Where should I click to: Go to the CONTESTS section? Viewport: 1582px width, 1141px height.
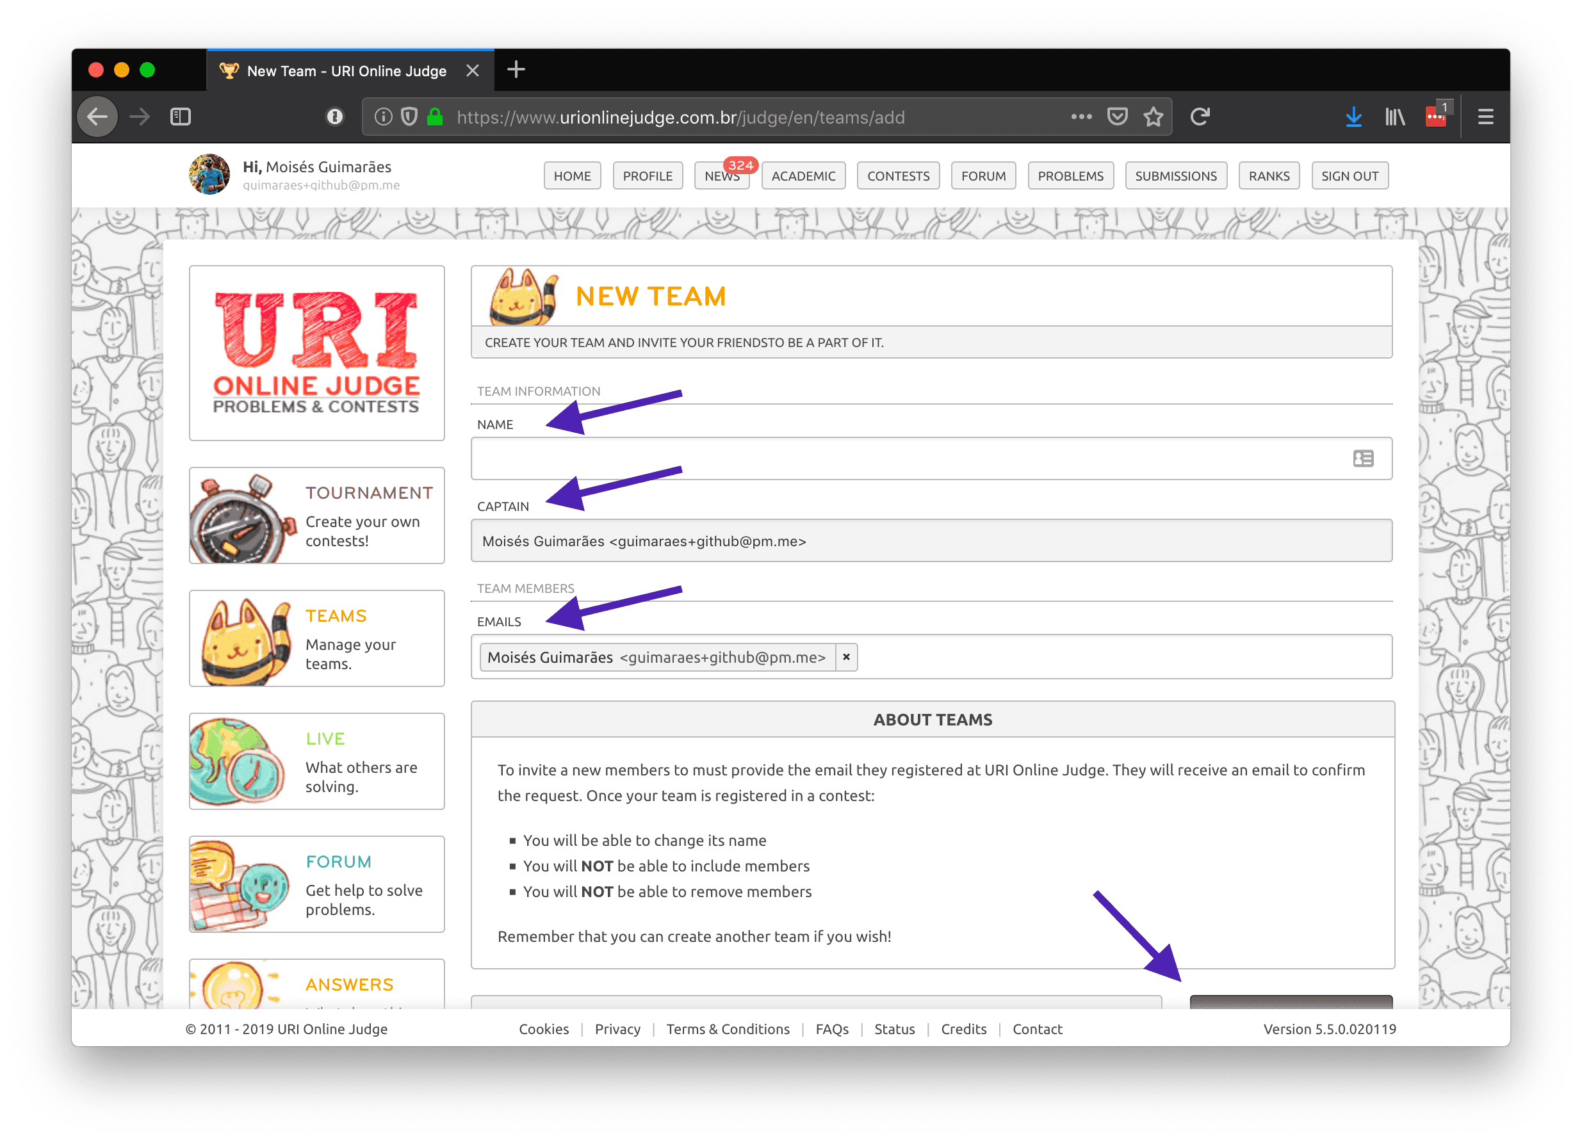point(898,175)
